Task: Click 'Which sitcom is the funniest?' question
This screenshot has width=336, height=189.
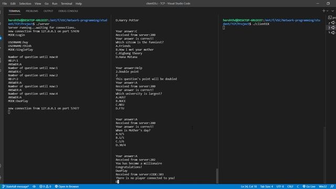Action: click(x=140, y=42)
